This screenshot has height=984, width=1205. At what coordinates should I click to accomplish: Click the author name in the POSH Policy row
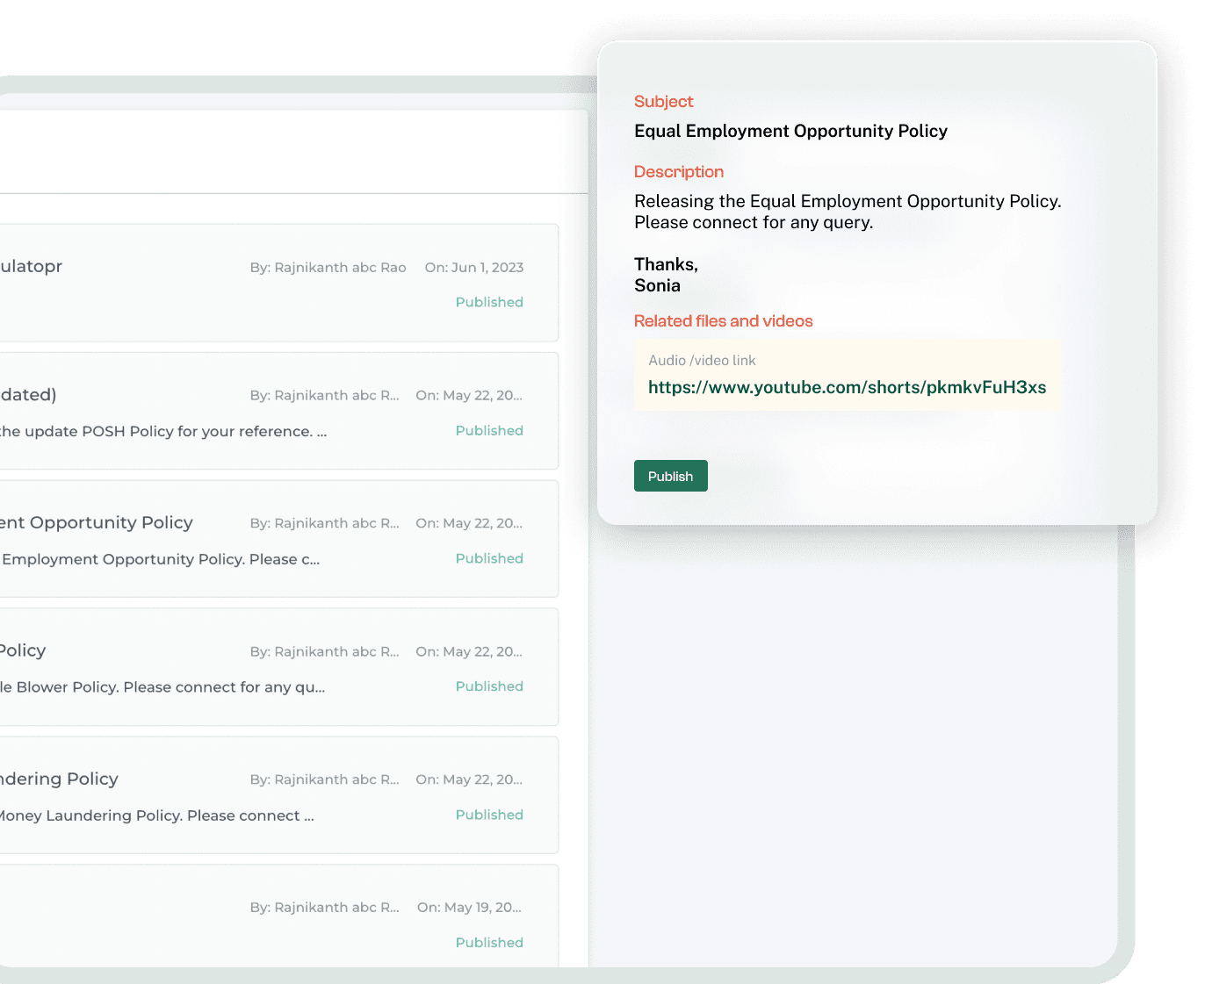pyautogui.click(x=324, y=396)
